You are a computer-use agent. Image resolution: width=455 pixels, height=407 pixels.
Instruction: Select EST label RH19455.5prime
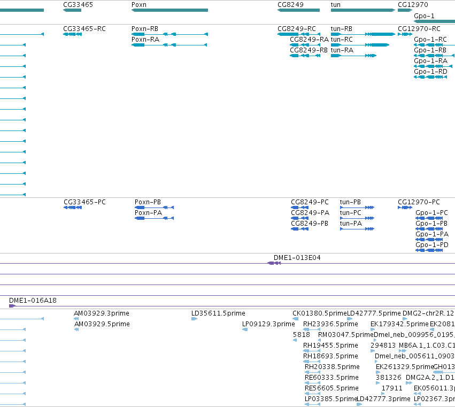click(330, 345)
